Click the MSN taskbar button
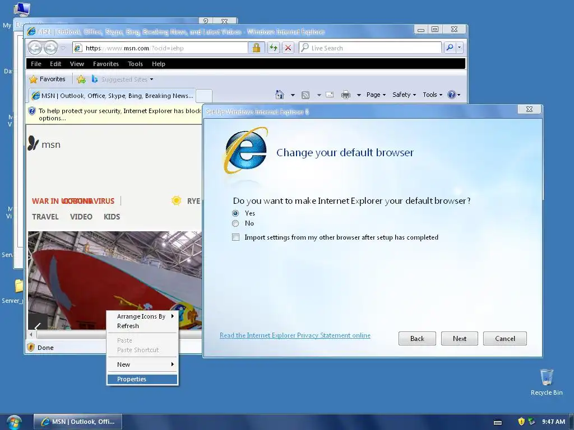This screenshot has width=574, height=430. (x=78, y=422)
